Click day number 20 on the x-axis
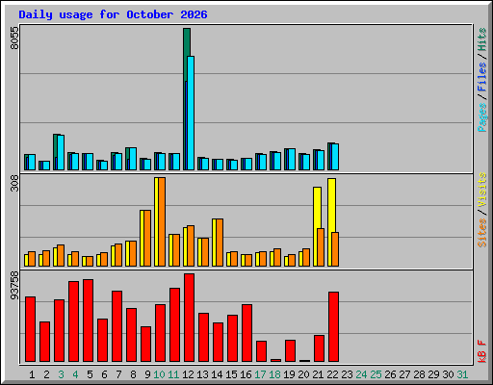The image size is (493, 385). 303,374
